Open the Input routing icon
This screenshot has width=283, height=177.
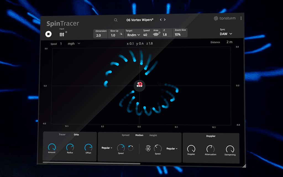tap(62, 34)
